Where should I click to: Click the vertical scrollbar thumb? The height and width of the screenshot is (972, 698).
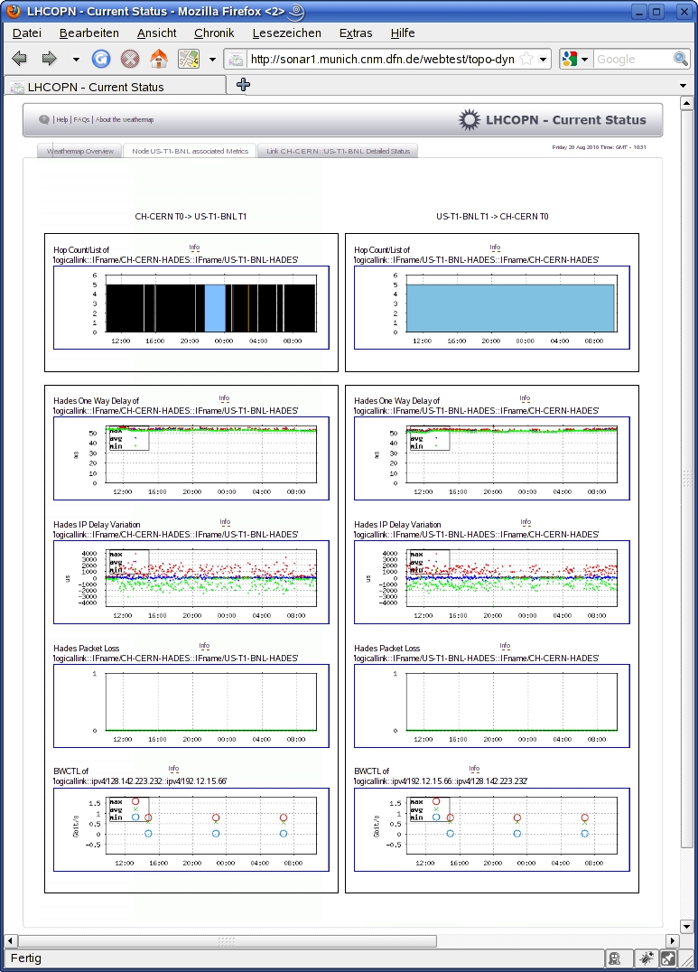coord(686,479)
